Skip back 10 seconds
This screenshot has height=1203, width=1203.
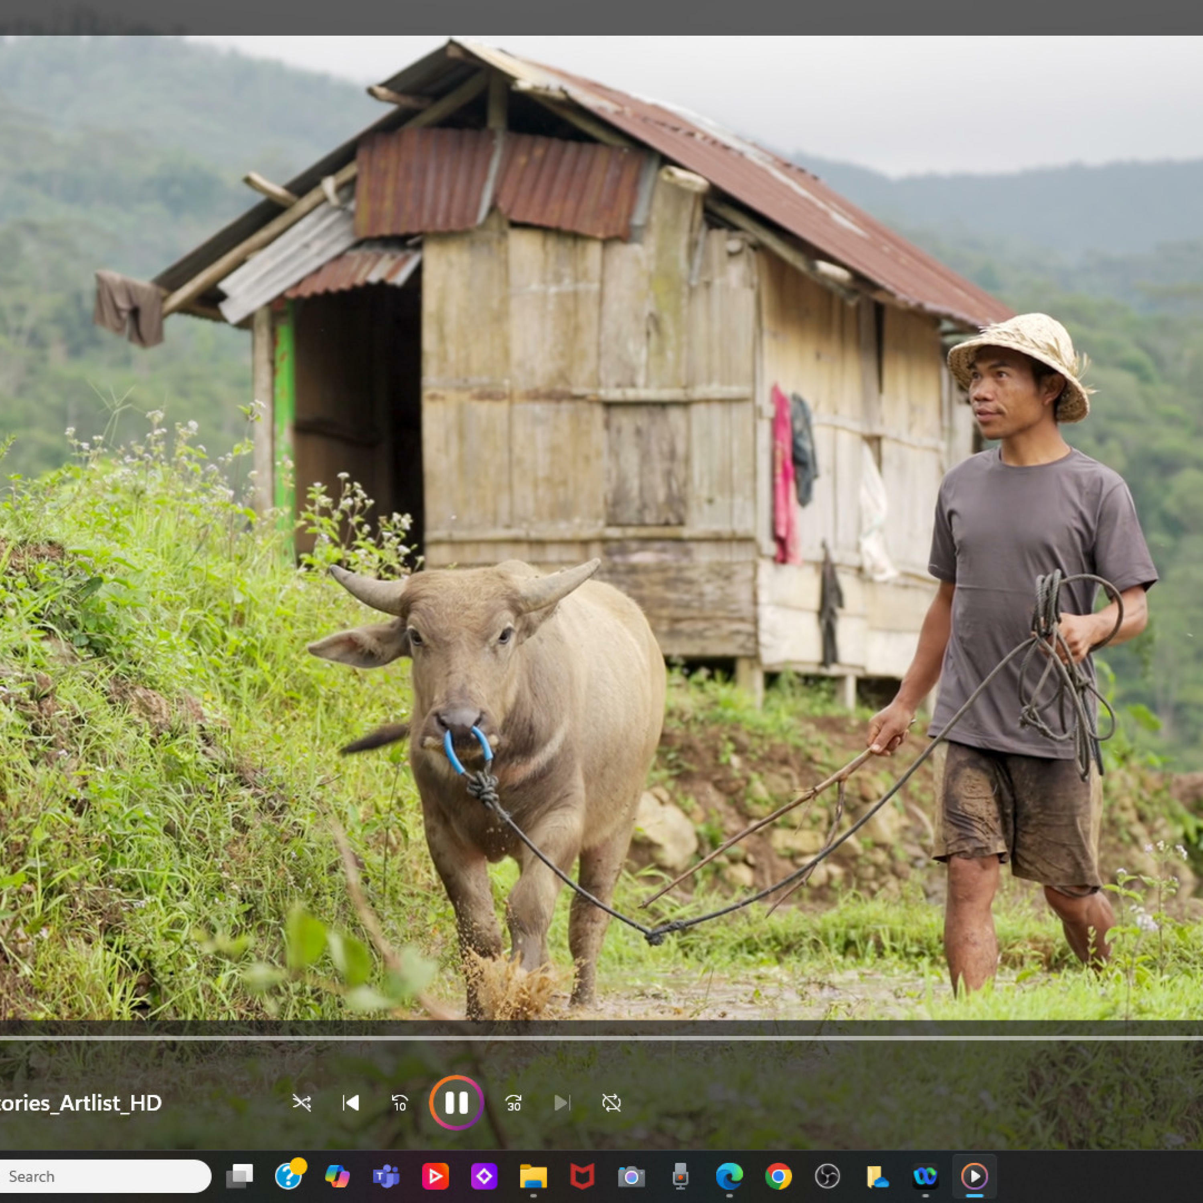tap(400, 1103)
